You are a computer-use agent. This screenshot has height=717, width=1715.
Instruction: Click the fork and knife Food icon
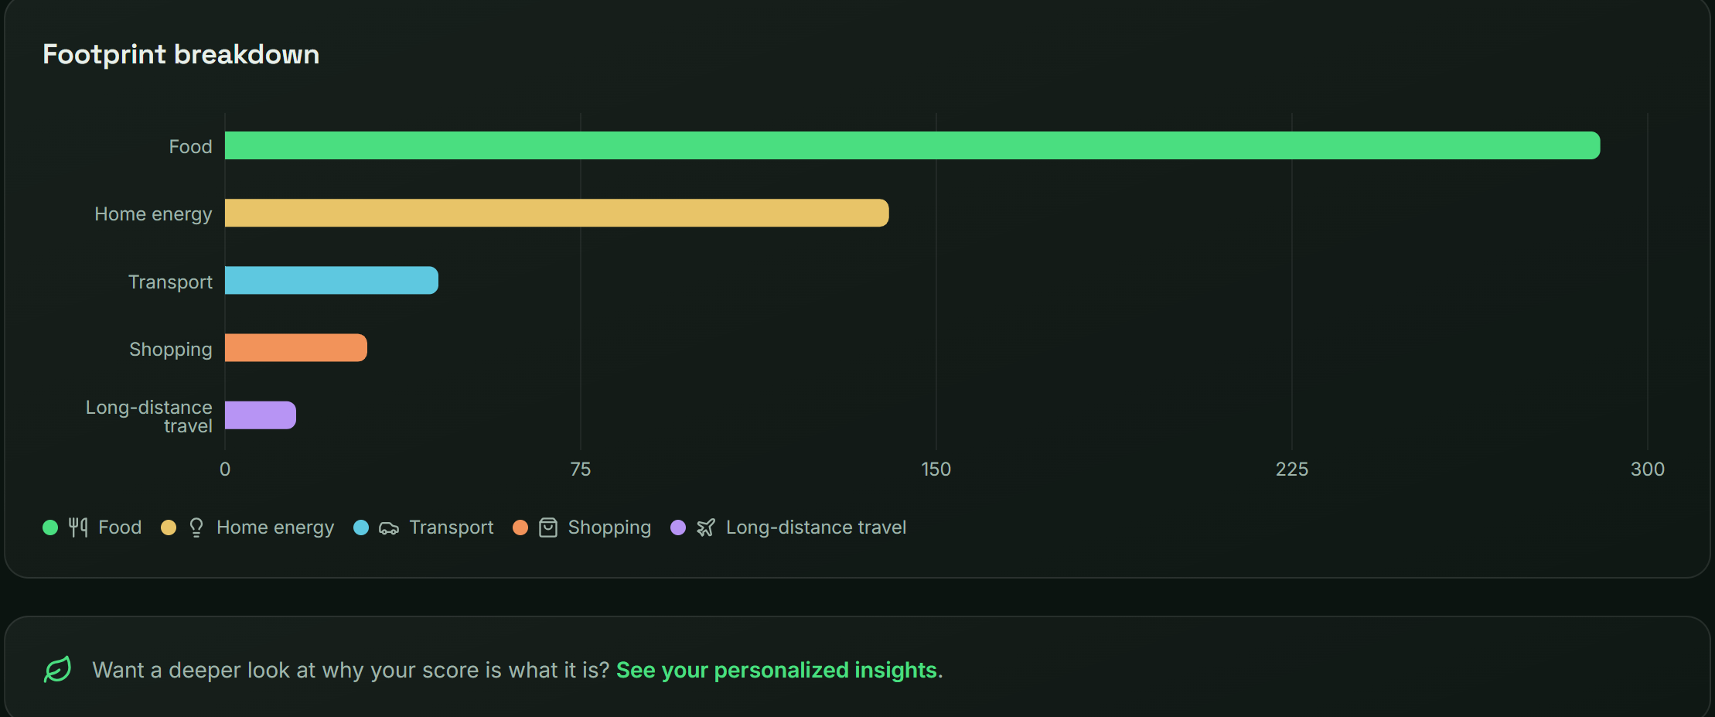(x=78, y=528)
